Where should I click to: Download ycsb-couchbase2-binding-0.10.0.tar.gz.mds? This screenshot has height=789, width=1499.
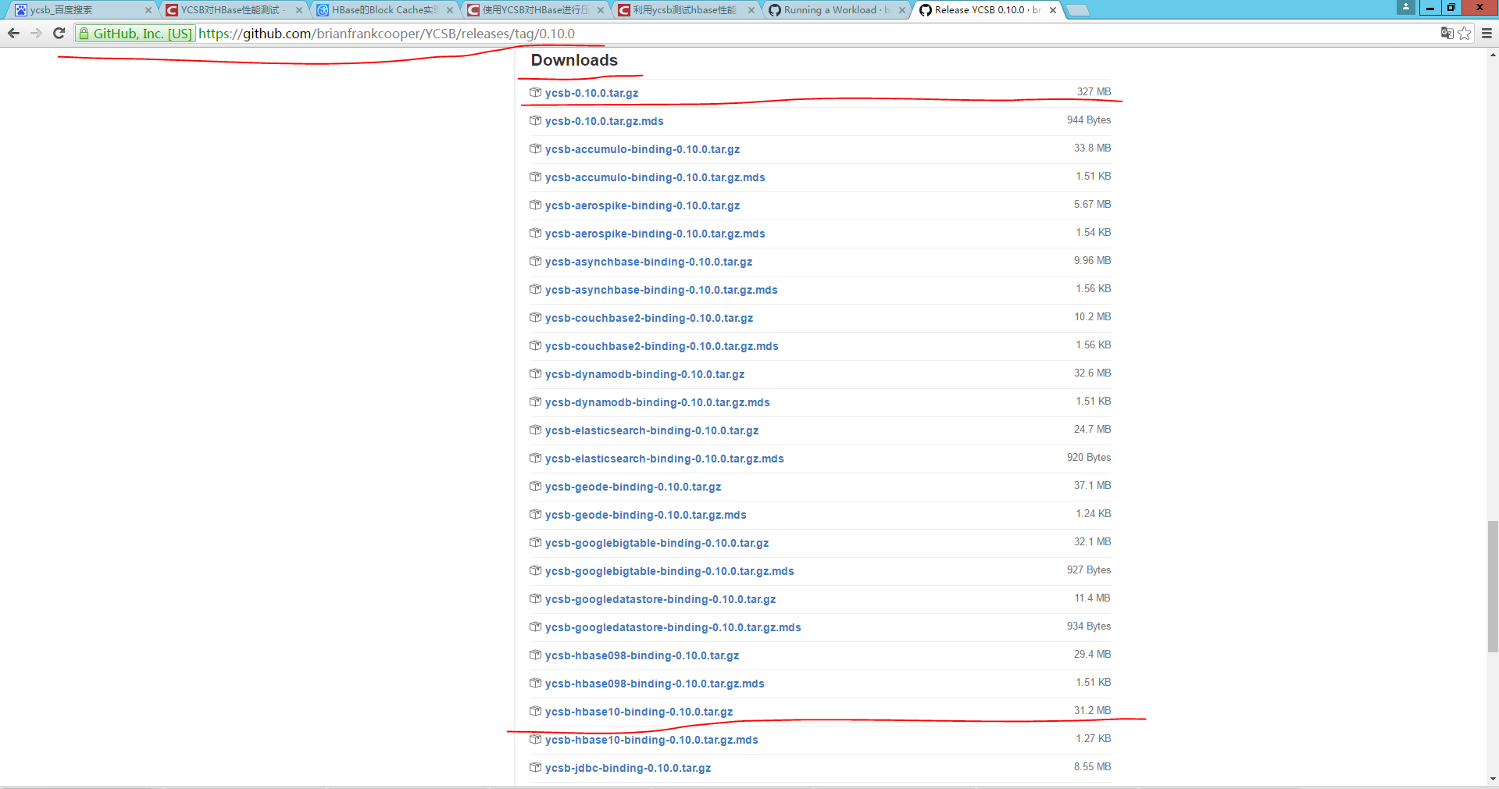coord(662,346)
